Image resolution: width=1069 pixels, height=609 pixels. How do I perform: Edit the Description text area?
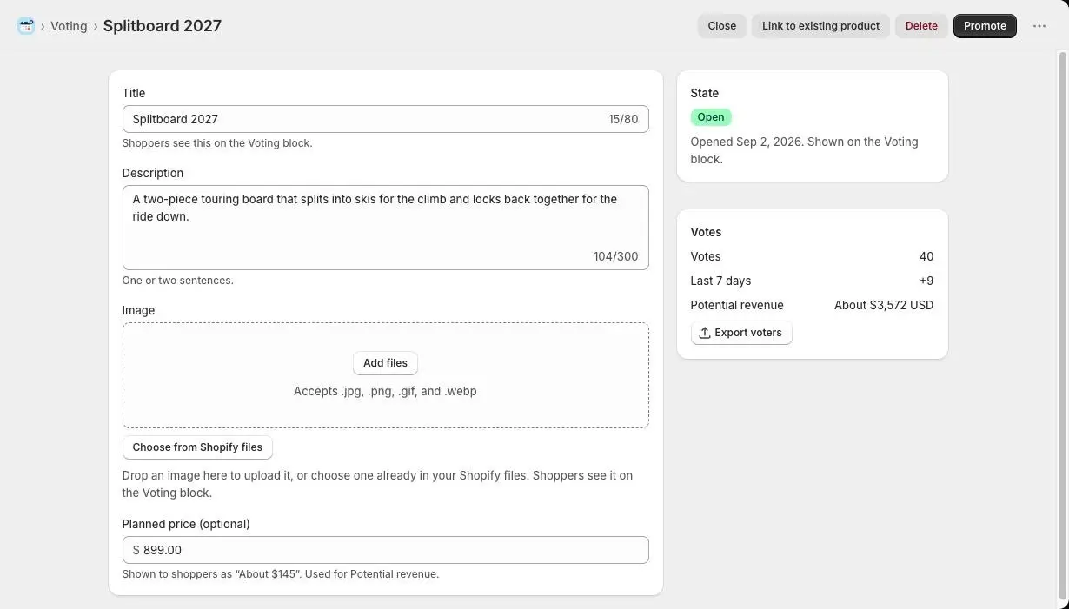(385, 228)
